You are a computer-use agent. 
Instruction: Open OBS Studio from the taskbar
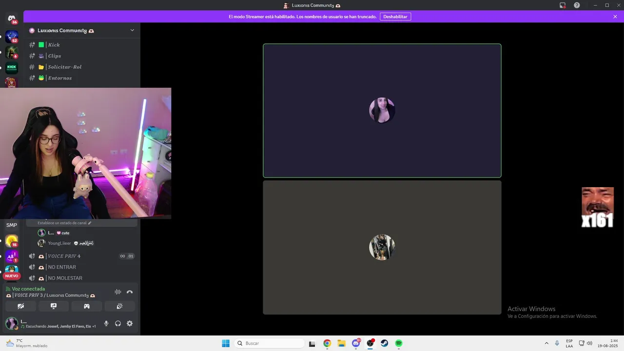(x=370, y=343)
